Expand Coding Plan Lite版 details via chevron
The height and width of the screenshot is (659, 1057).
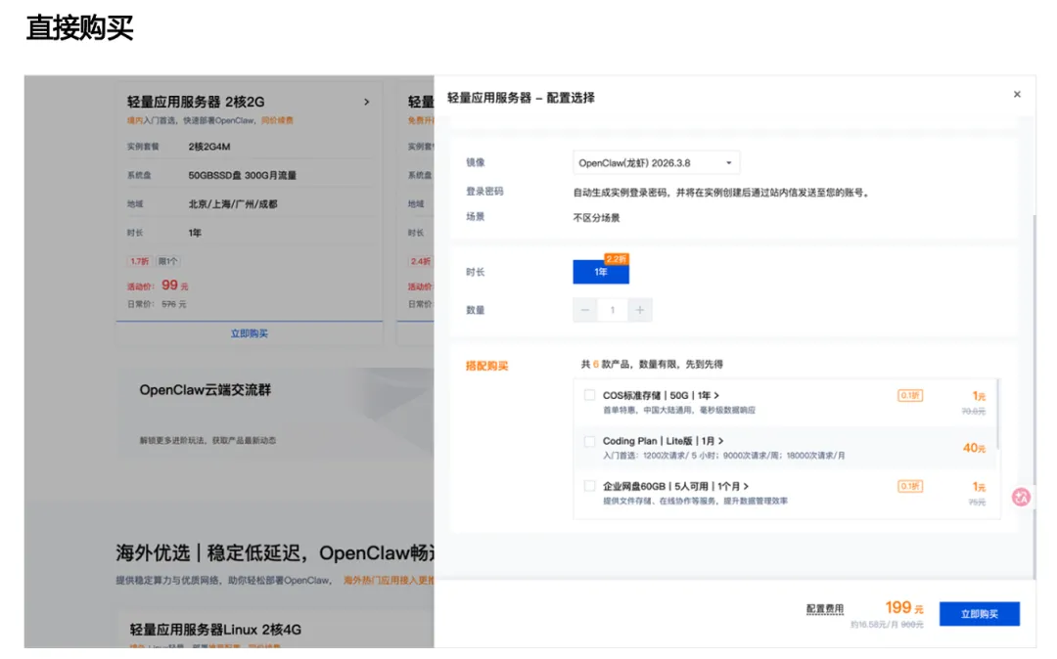720,441
